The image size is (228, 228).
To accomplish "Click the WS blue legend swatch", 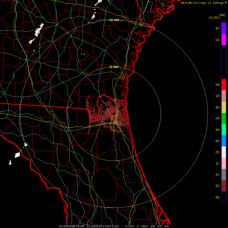I will tap(224, 141).
